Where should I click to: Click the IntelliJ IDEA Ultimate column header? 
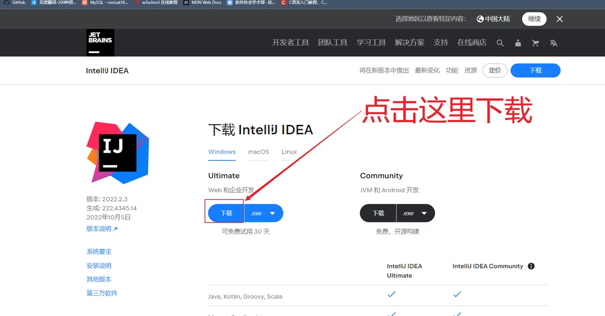pyautogui.click(x=404, y=271)
